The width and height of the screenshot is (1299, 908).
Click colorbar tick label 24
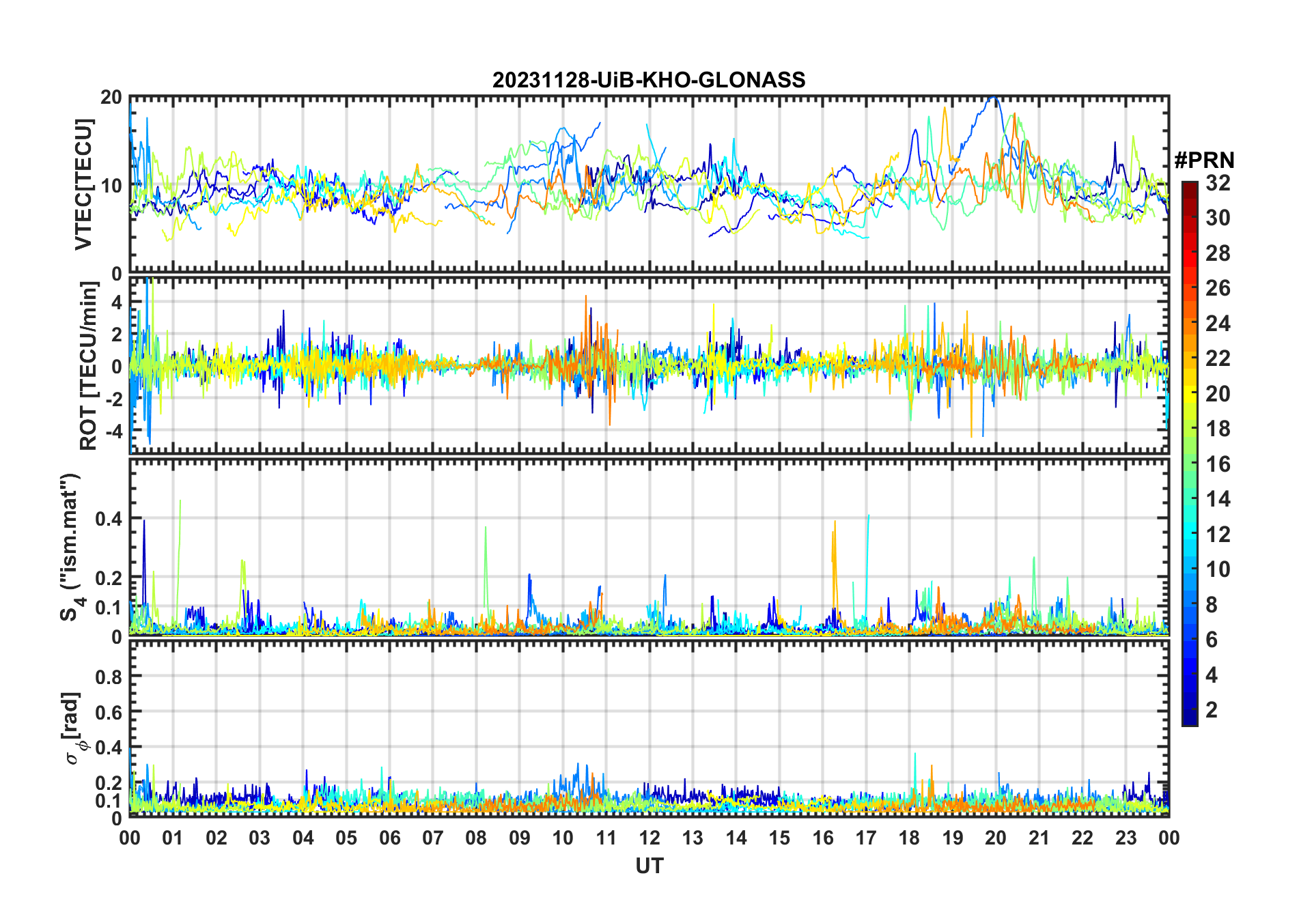(x=1218, y=323)
